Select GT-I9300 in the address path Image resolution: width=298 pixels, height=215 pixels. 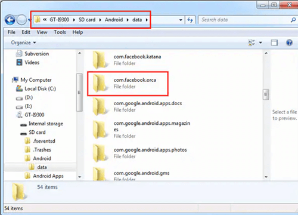[x=59, y=20]
